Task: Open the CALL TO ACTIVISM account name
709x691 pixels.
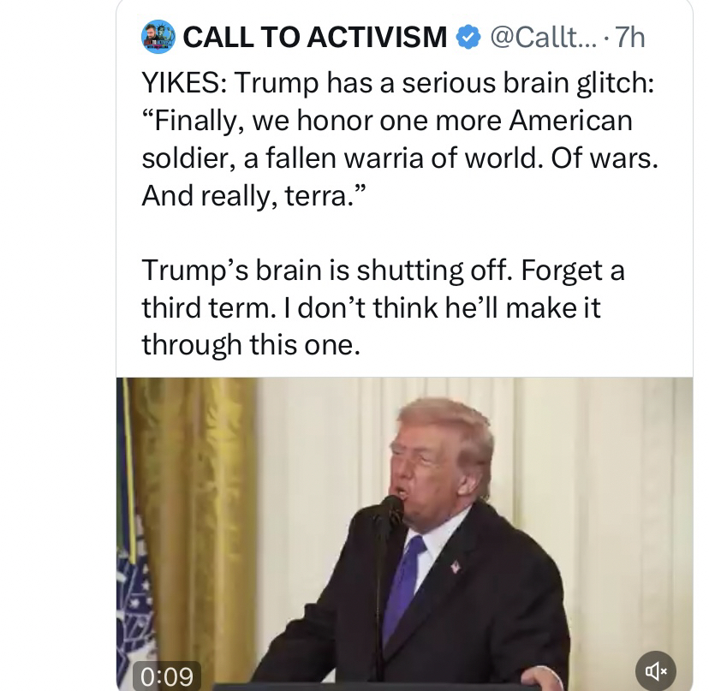Action: [315, 37]
